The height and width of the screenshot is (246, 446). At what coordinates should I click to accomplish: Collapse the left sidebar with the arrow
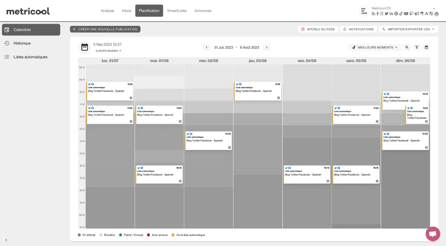click(6, 240)
